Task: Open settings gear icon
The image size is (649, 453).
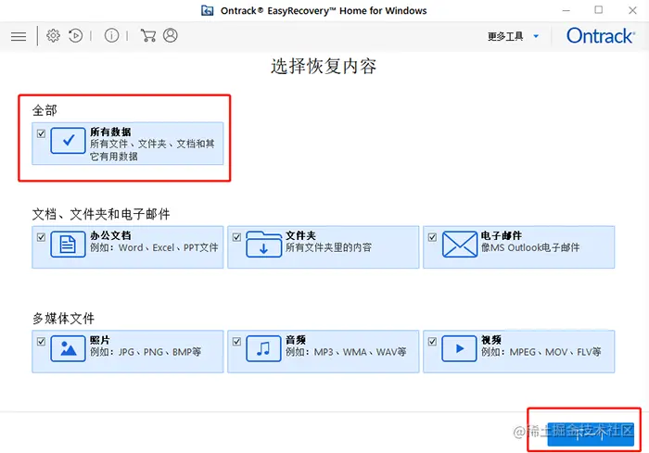Action: pos(53,35)
